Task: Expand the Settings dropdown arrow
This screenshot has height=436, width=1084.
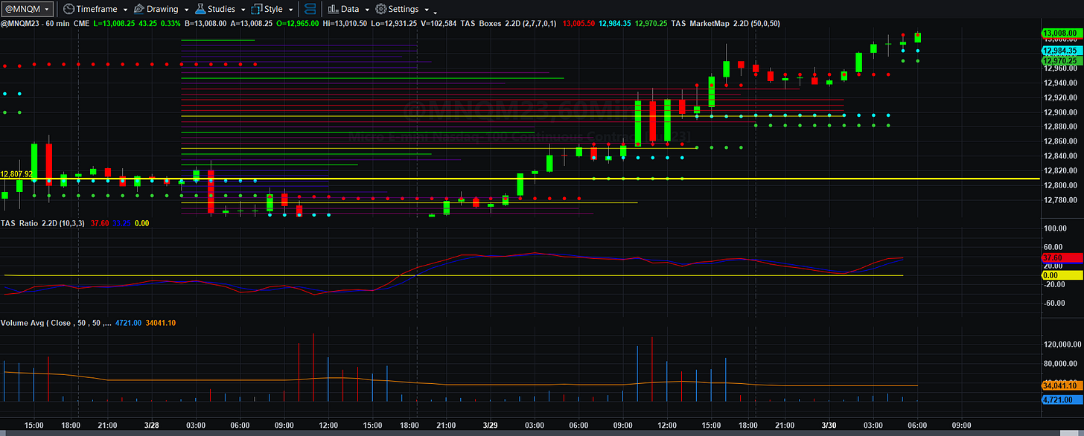Action: (425, 10)
